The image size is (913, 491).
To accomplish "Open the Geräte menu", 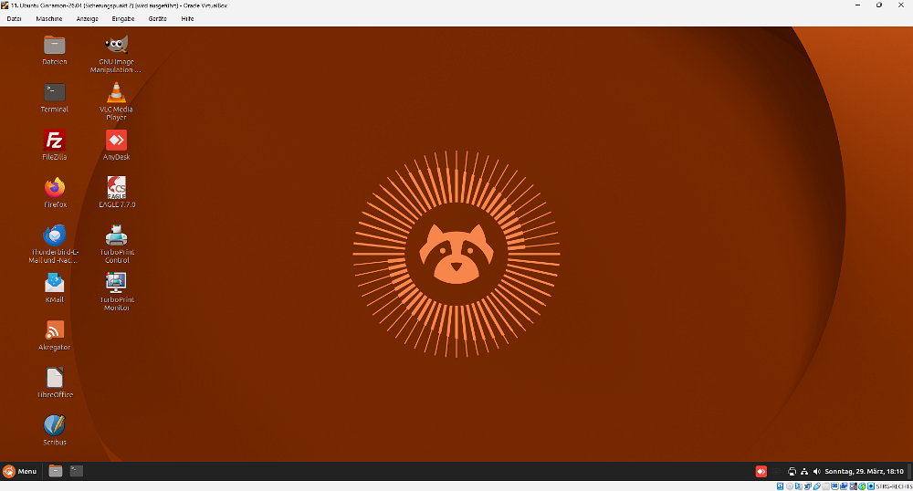I will coord(157,18).
